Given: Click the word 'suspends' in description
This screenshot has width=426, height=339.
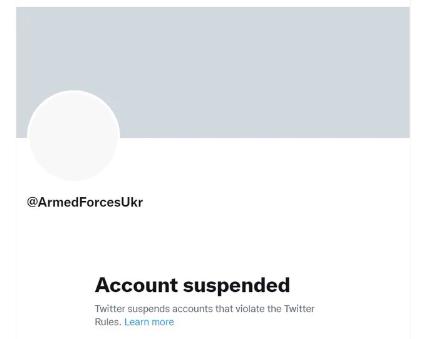Looking at the screenshot, I should 148,309.
